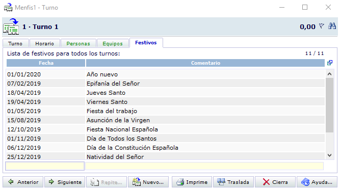The image size is (340, 190).
Task: Switch to the Turno tab
Action: pyautogui.click(x=15, y=43)
